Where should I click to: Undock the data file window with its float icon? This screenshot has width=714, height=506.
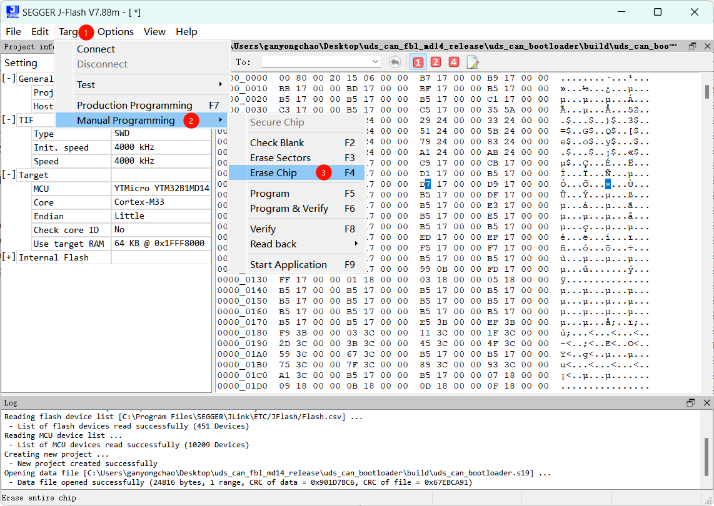[693, 46]
